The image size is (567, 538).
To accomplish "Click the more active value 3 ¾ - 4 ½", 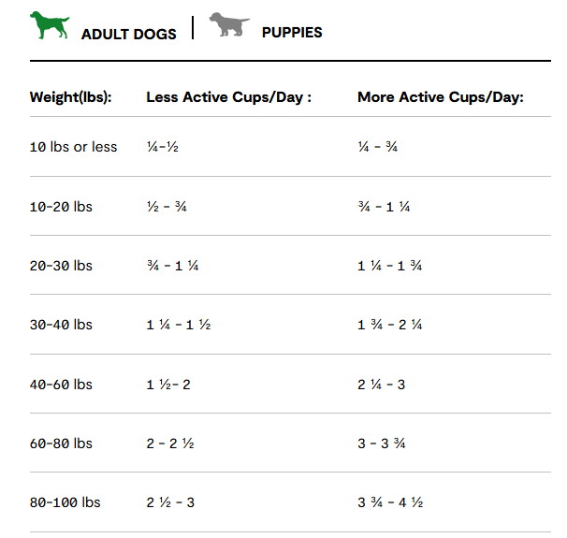I will (x=390, y=502).
